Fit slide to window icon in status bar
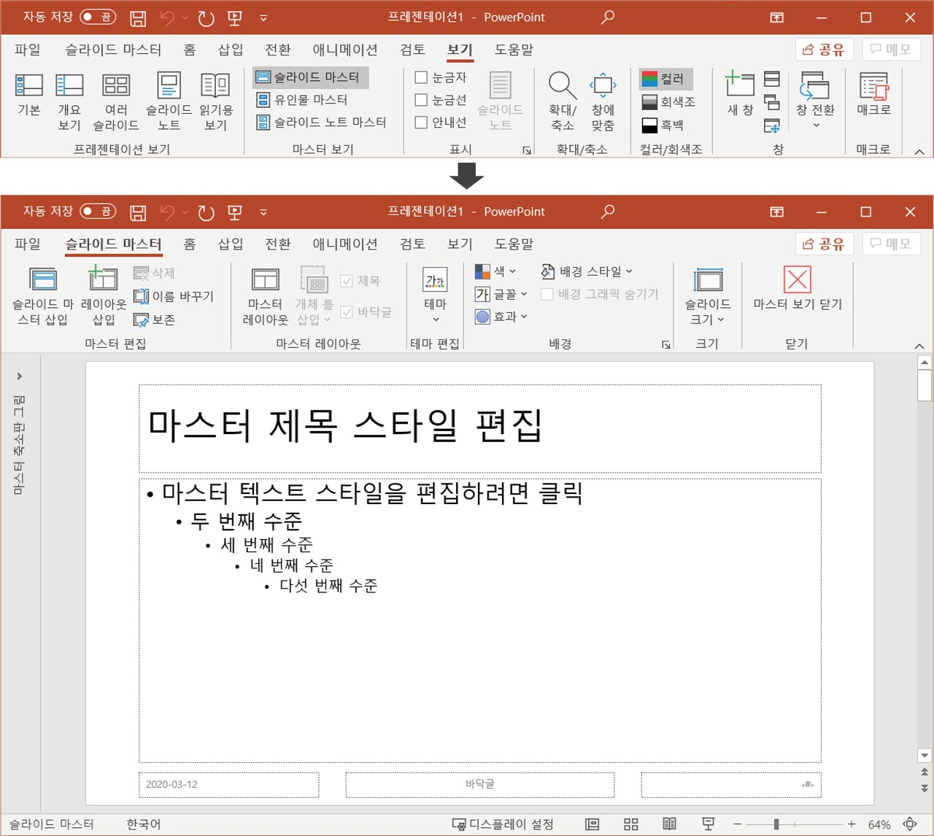 click(x=909, y=824)
